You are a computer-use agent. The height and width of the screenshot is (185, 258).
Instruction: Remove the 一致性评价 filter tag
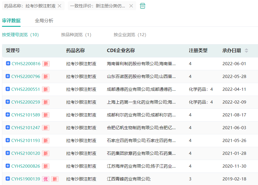click(131, 6)
